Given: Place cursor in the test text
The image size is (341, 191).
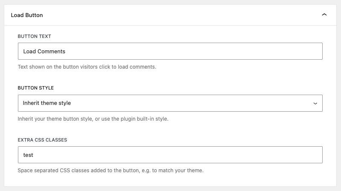Looking at the screenshot, I should 28,155.
